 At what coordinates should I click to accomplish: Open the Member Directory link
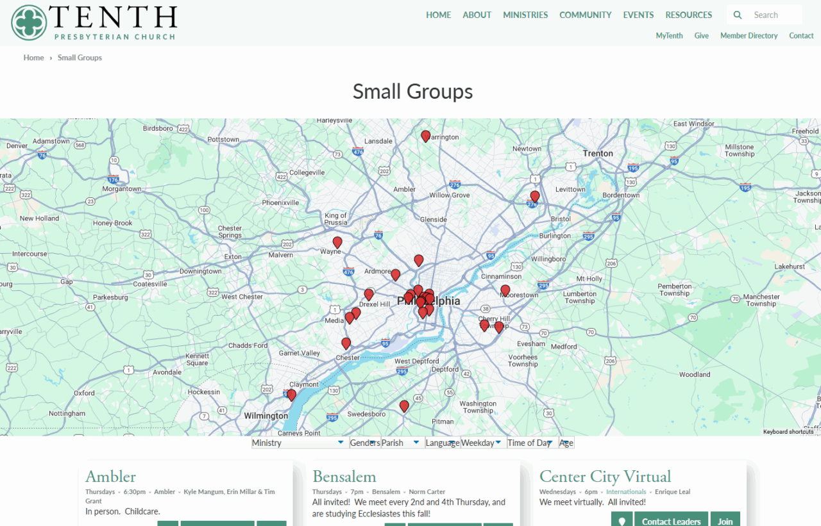[x=749, y=36]
